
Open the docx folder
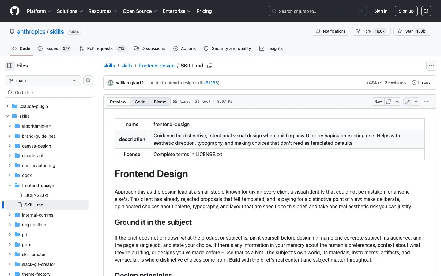27,175
